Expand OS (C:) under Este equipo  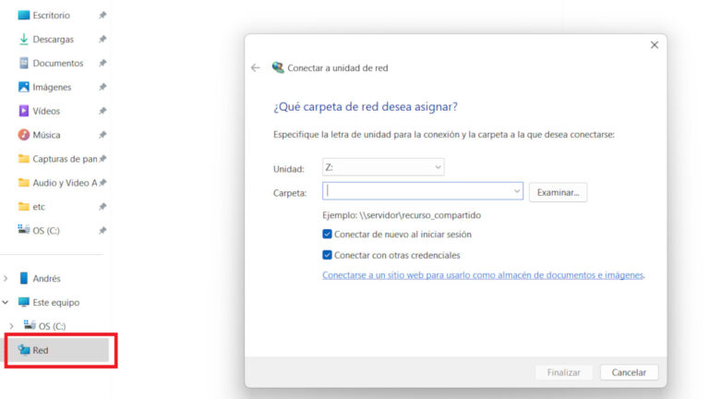[x=11, y=326]
